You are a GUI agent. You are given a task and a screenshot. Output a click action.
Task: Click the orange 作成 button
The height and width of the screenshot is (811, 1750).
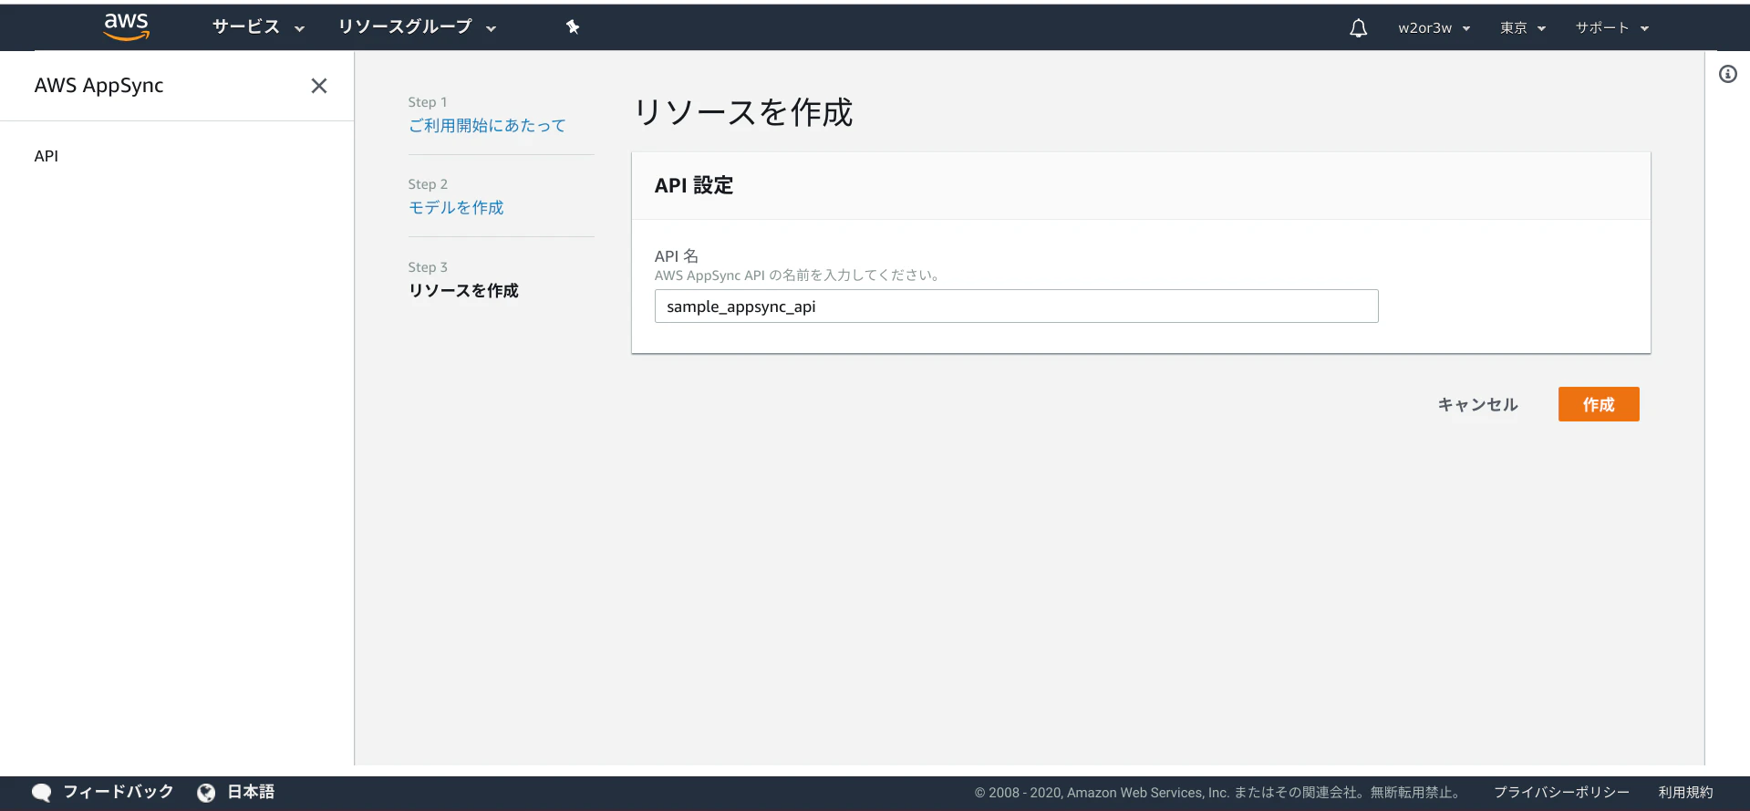[x=1599, y=404]
